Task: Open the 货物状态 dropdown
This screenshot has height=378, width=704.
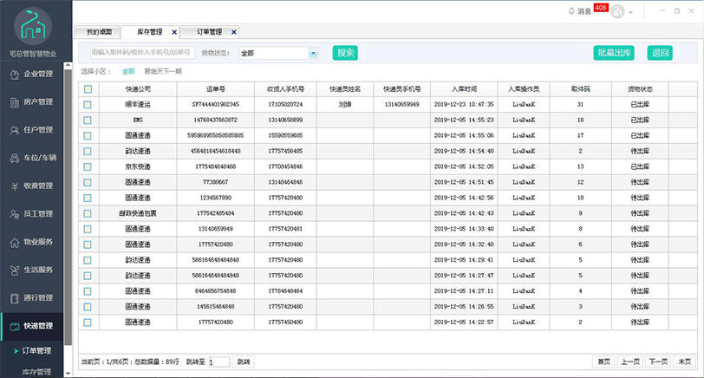Action: click(313, 53)
